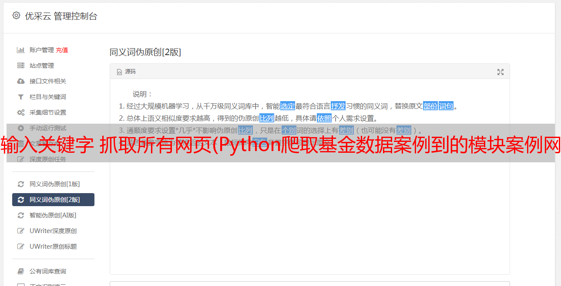Screen dimensions: 561x286
Task: Click the 源码 source code icon
Action: (x=119, y=72)
